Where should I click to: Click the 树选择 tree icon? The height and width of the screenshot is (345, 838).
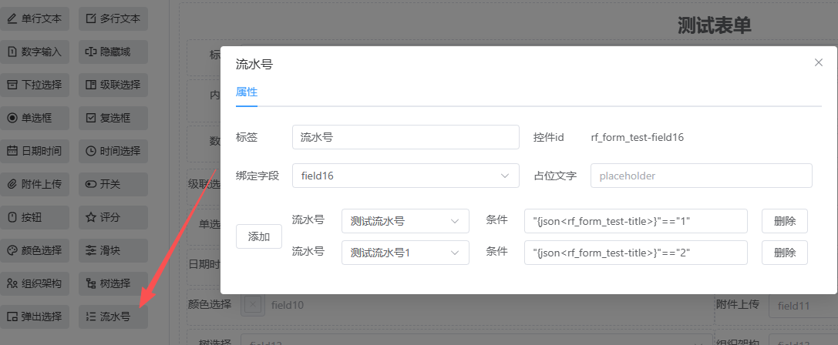click(91, 283)
